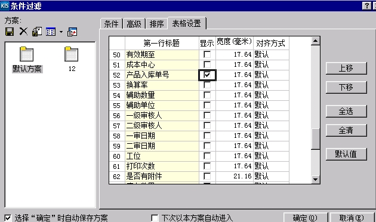Select the 一审日期 title cell
376x222 pixels.
[x=162, y=136]
